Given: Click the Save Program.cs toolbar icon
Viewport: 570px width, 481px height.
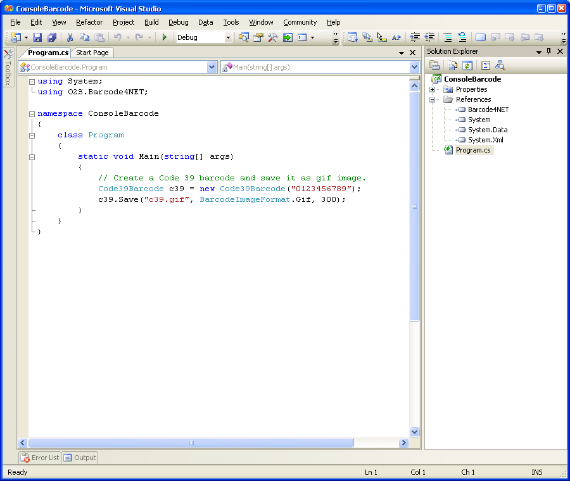Looking at the screenshot, I should 37,38.
